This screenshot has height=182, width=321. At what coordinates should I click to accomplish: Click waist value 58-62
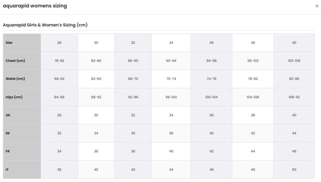[x=59, y=79]
